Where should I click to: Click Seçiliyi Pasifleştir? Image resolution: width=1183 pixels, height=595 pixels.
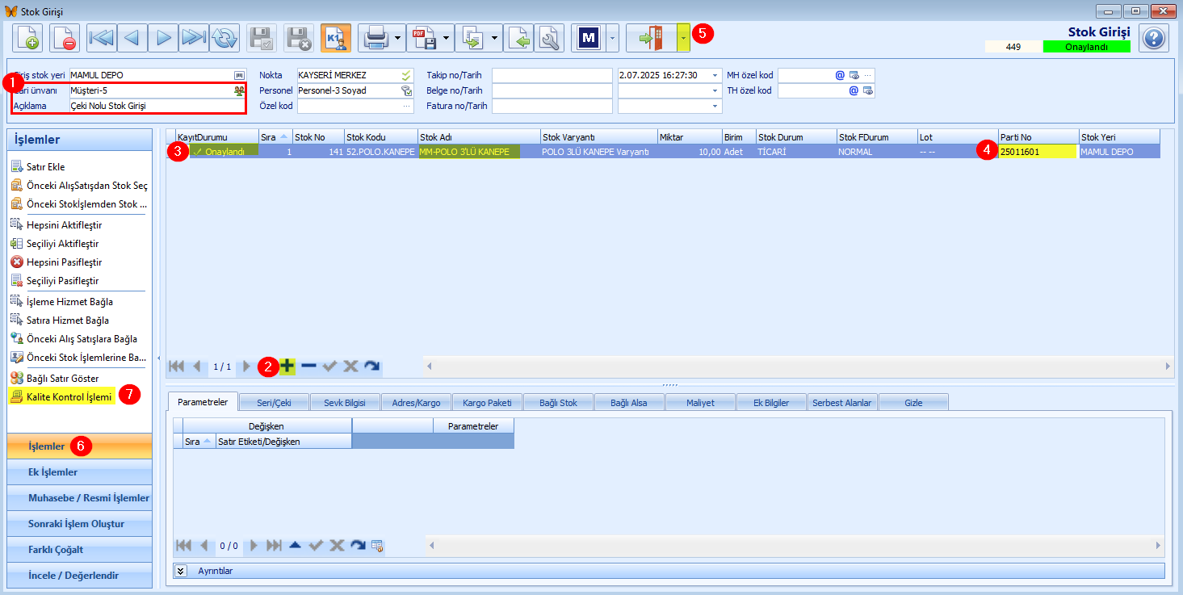[x=63, y=280]
